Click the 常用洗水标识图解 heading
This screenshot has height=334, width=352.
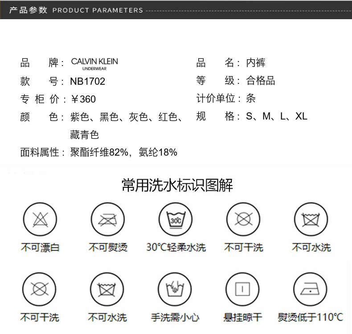click(177, 185)
